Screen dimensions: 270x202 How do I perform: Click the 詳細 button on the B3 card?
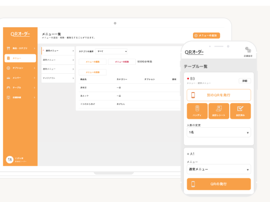pos(245,81)
